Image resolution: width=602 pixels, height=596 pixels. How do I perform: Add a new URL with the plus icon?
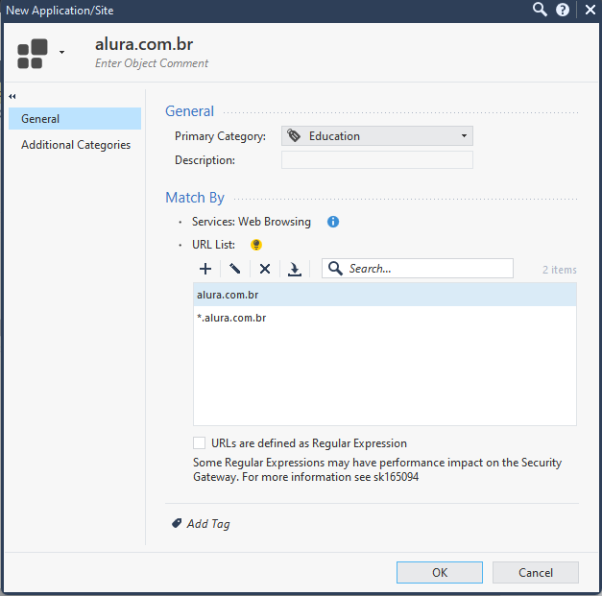tap(205, 269)
